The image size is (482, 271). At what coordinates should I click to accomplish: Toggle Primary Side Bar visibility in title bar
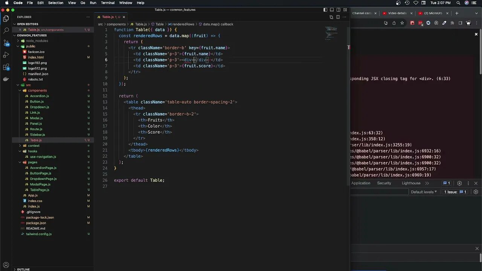tap(325, 10)
